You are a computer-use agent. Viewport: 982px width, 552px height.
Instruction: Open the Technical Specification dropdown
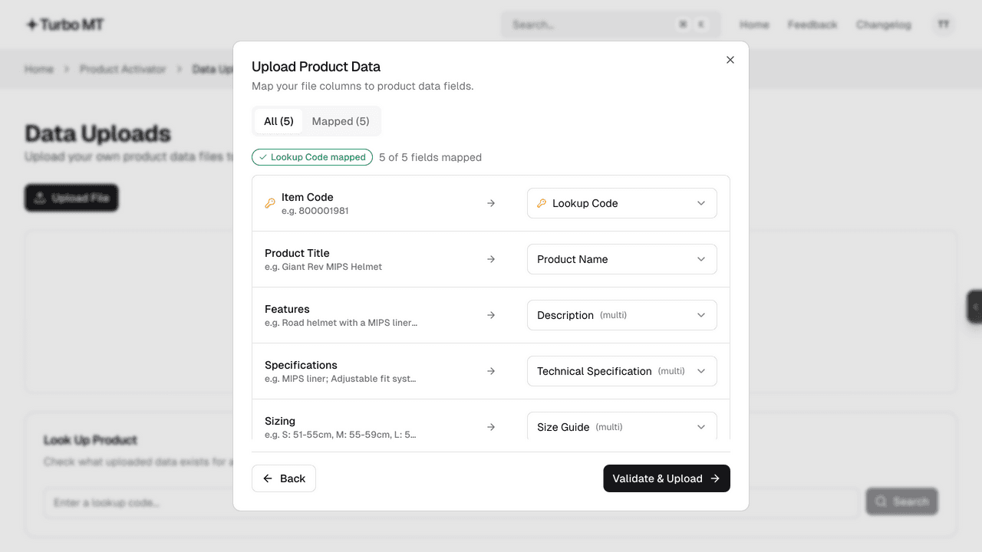(622, 371)
